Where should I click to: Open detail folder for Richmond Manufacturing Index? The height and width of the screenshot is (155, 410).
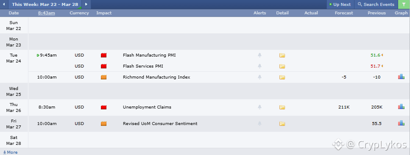(282, 77)
